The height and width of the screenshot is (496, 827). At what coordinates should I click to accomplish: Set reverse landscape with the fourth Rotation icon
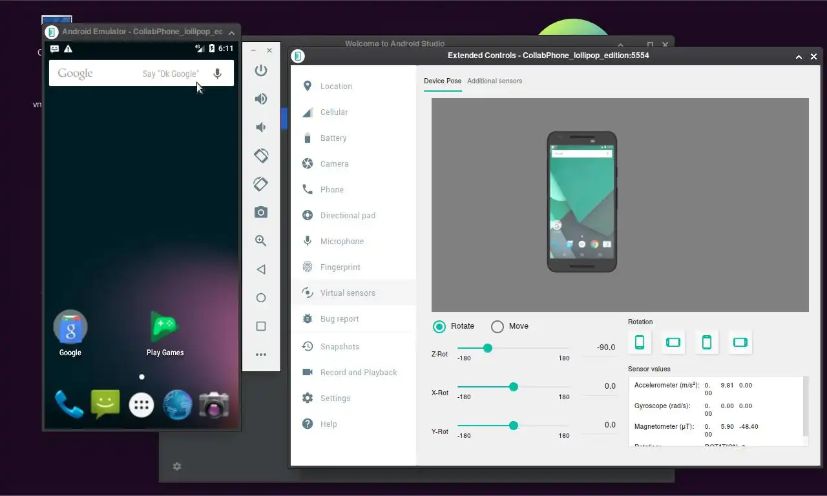[740, 342]
